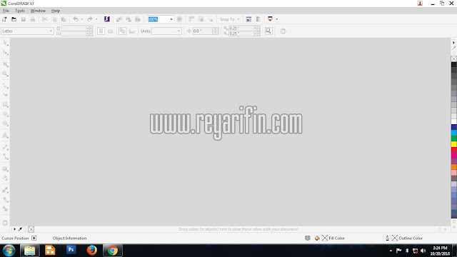Click the Import icon in the toolbar

pyautogui.click(x=119, y=19)
